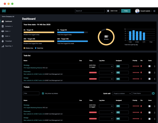Open the Russell Isabelle user dropdown
158x123 pixels.
coord(146,11)
